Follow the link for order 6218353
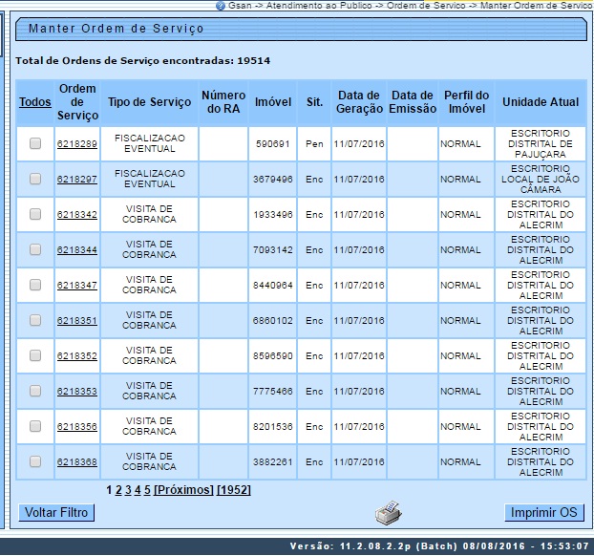Image resolution: width=594 pixels, height=556 pixels. point(76,392)
